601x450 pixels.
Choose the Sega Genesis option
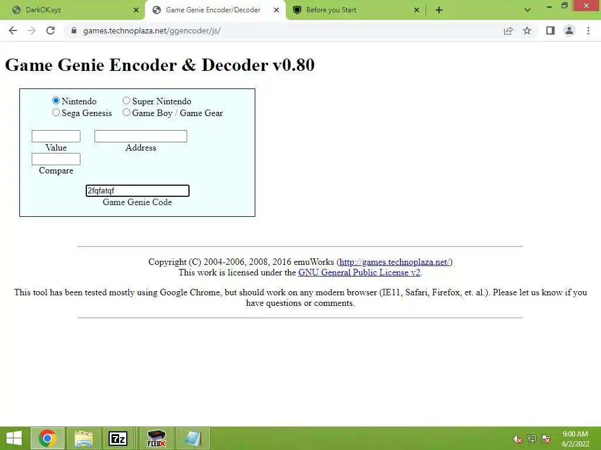(56, 112)
